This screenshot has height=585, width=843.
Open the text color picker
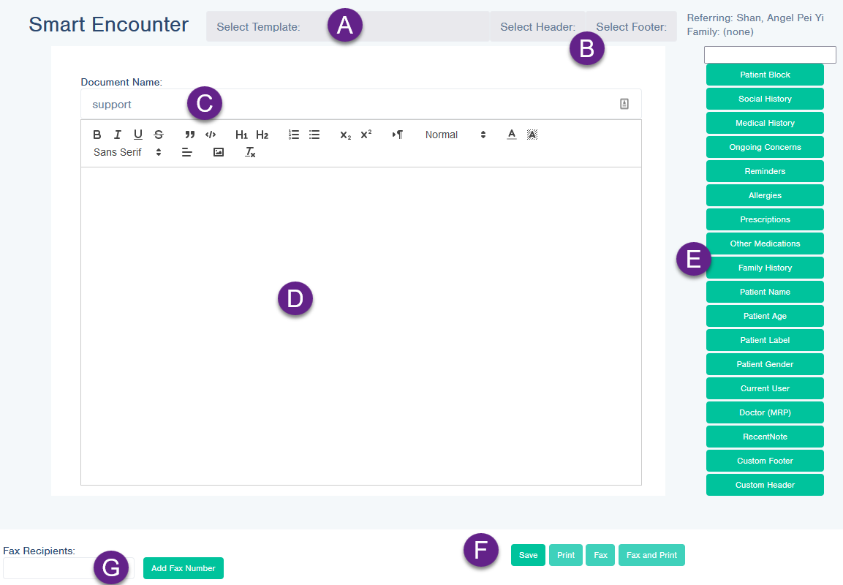[512, 135]
